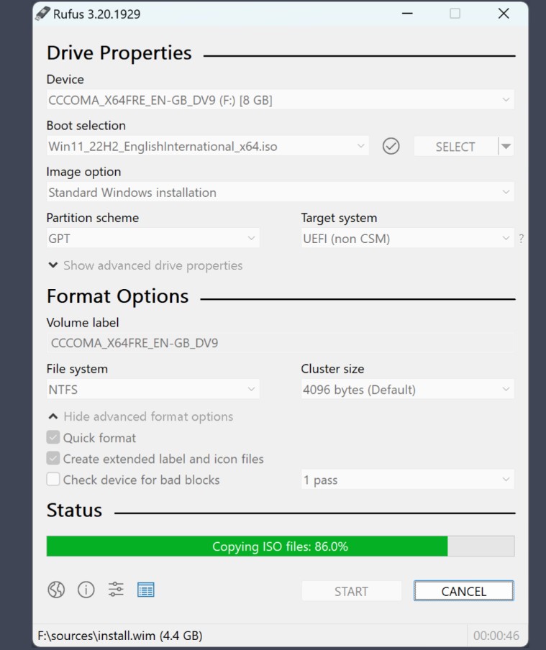Click the Format Options heading
Viewport: 546px width, 650px height.
[117, 296]
